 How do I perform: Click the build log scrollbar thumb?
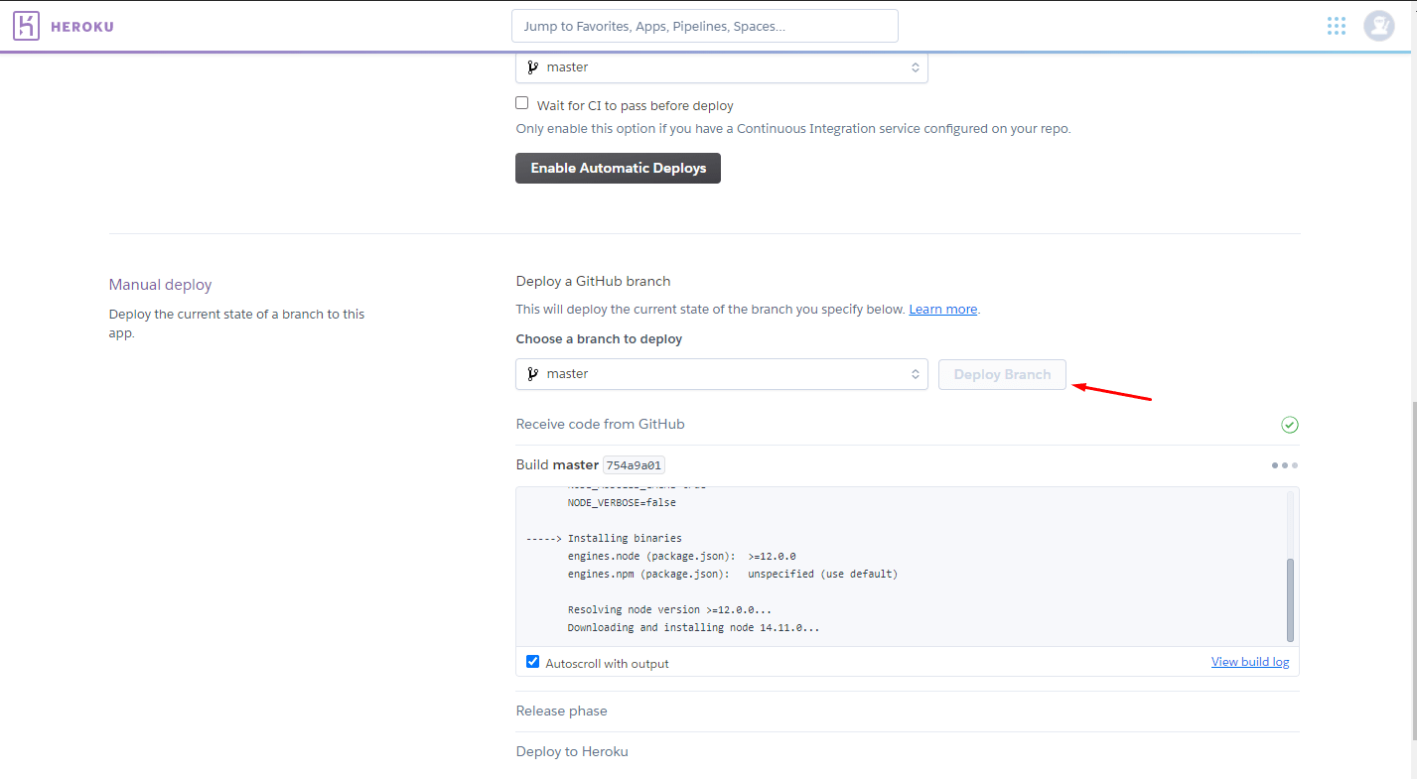tap(1290, 599)
